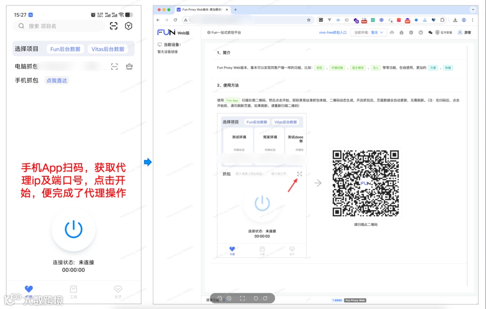
Task: Tap the hexagon icon in phone header
Action: point(129,26)
